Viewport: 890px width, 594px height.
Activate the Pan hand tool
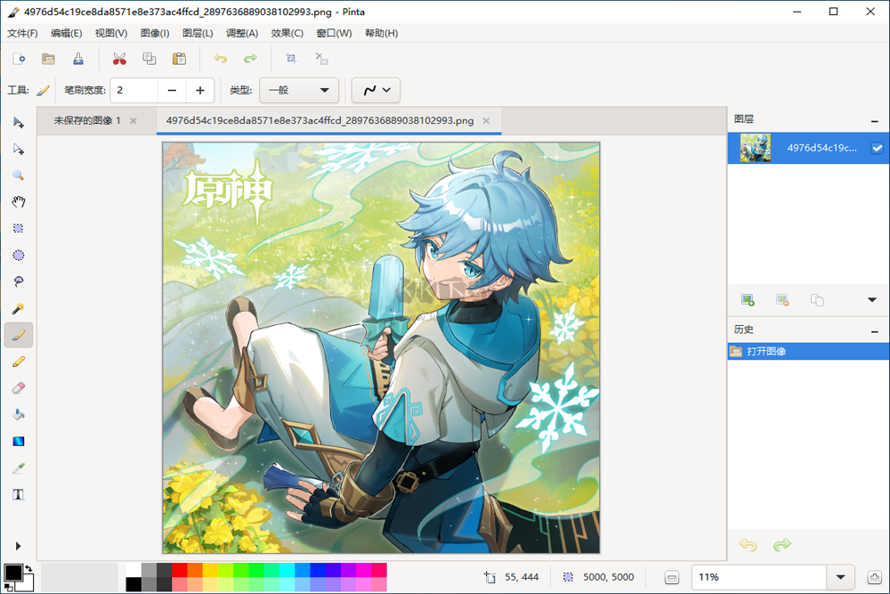(18, 202)
